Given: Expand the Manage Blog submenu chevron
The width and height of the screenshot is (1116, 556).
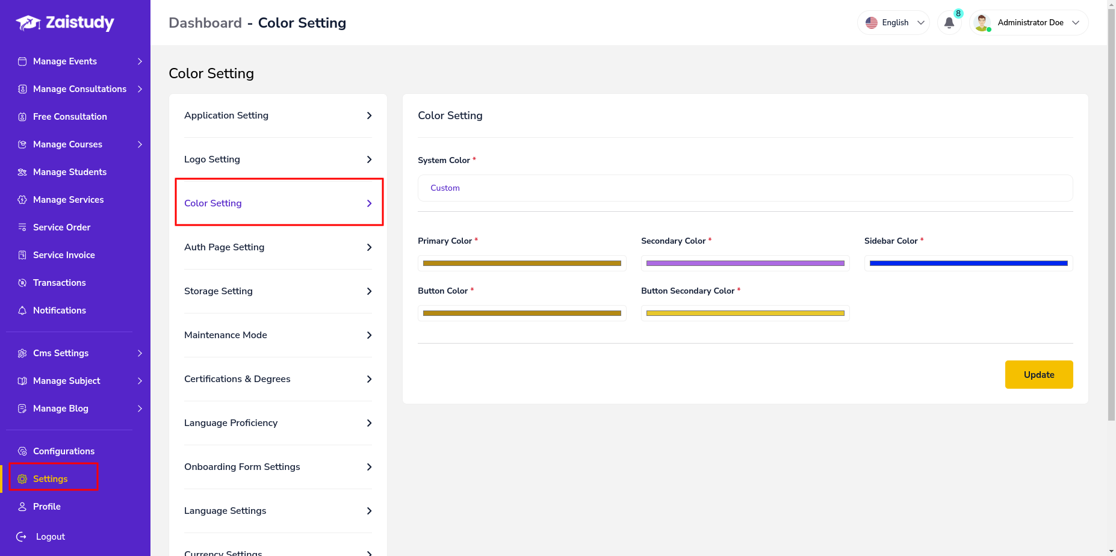Looking at the screenshot, I should 140,409.
